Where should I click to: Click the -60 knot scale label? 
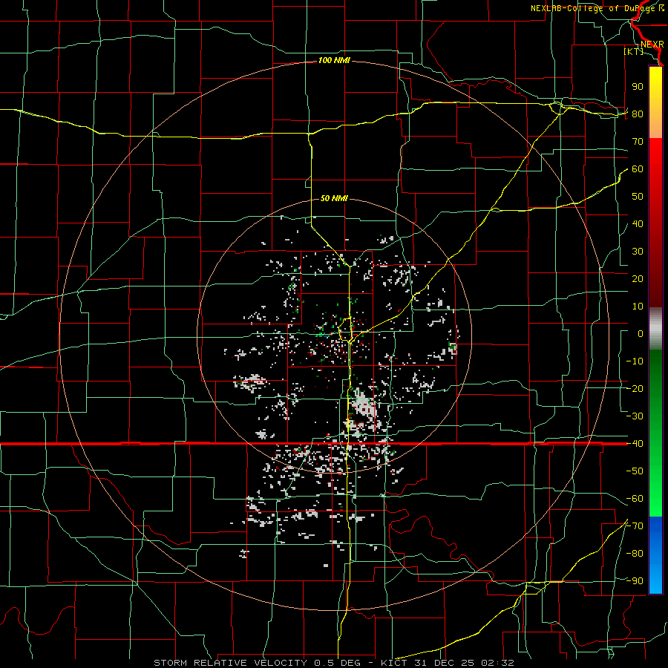click(635, 499)
